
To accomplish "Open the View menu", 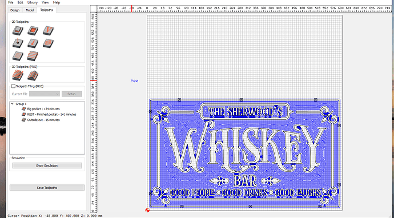I will coord(45,2).
